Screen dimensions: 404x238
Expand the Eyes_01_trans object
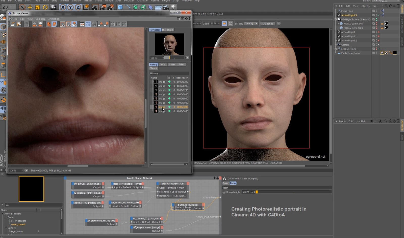(x=336, y=49)
